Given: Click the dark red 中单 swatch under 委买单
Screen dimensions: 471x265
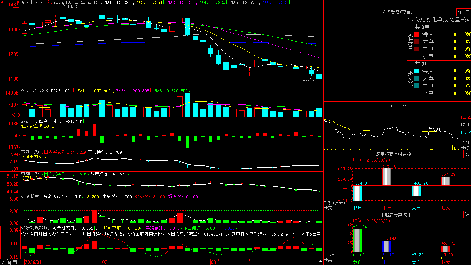Looking at the screenshot, I should [x=417, y=49].
